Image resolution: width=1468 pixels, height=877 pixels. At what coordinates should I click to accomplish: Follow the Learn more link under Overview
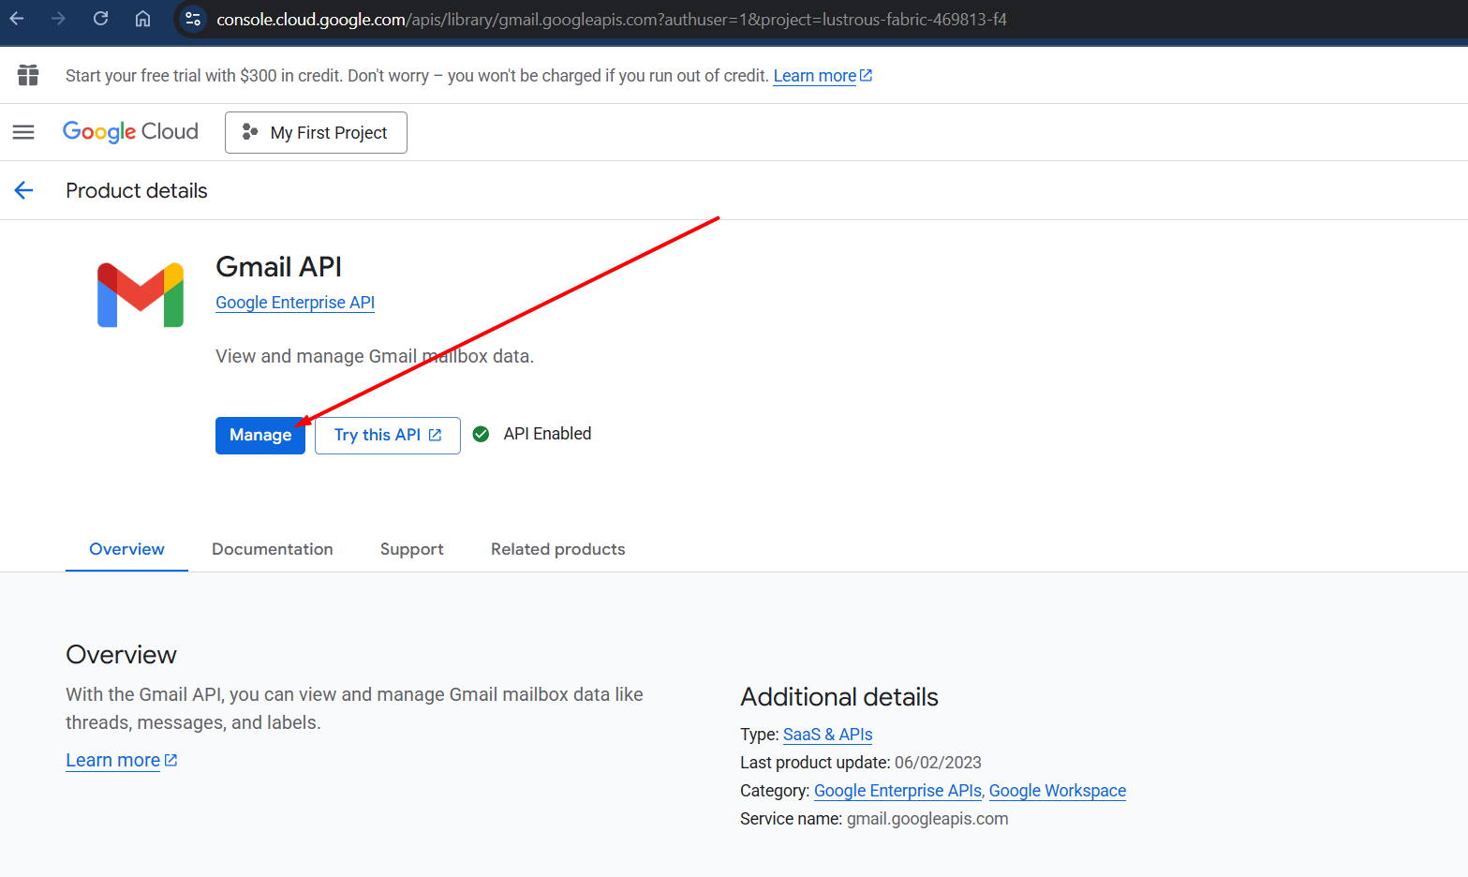coord(122,760)
